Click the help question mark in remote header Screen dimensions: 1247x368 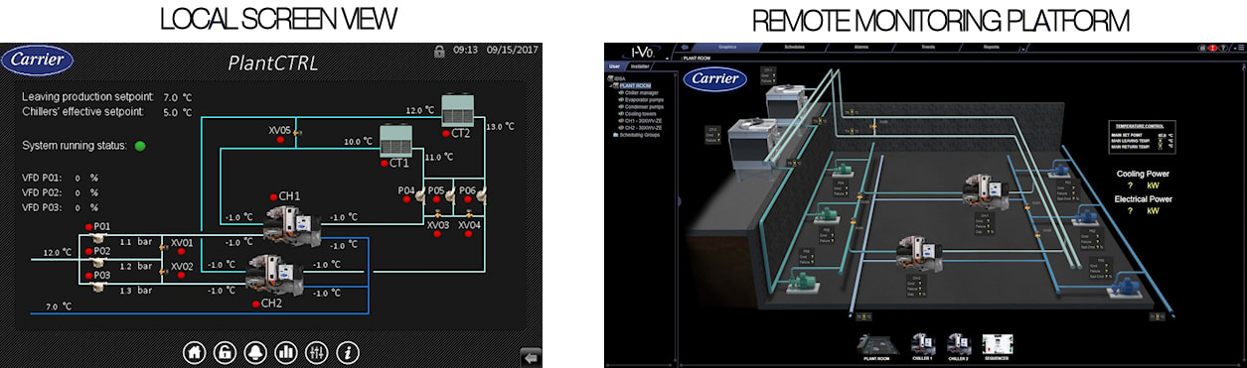coord(1223,48)
